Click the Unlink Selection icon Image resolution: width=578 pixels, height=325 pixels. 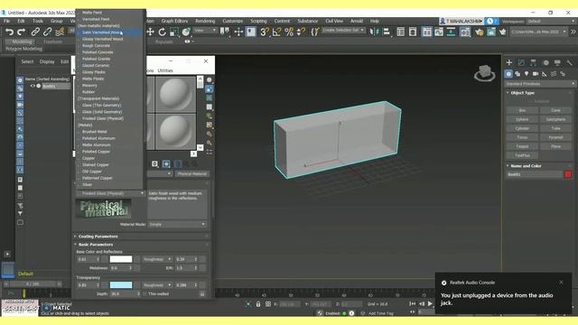pos(47,32)
